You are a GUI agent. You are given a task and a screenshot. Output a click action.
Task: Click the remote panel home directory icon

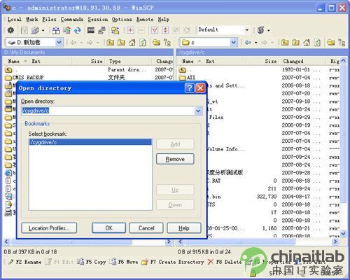click(x=307, y=43)
